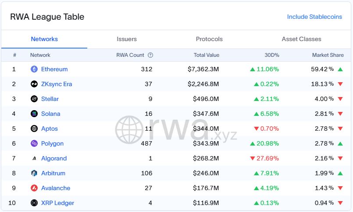Viewport: 353px width, 212px height.
Task: Click Stellar's total value $496.0M
Action: pyautogui.click(x=206, y=99)
